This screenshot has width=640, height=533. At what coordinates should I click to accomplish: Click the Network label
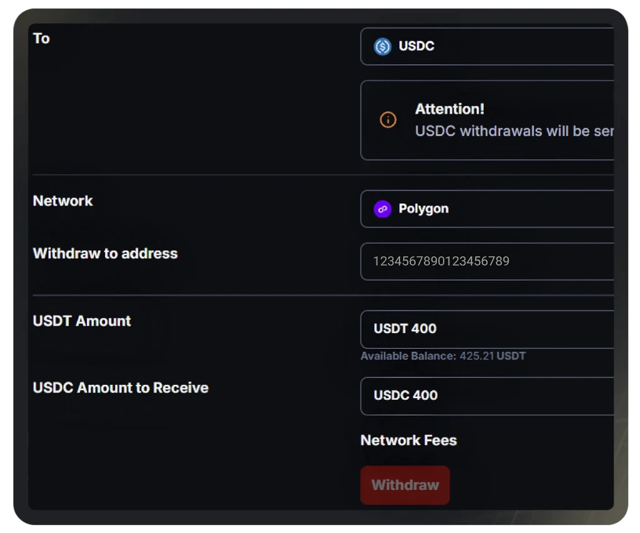[63, 201]
